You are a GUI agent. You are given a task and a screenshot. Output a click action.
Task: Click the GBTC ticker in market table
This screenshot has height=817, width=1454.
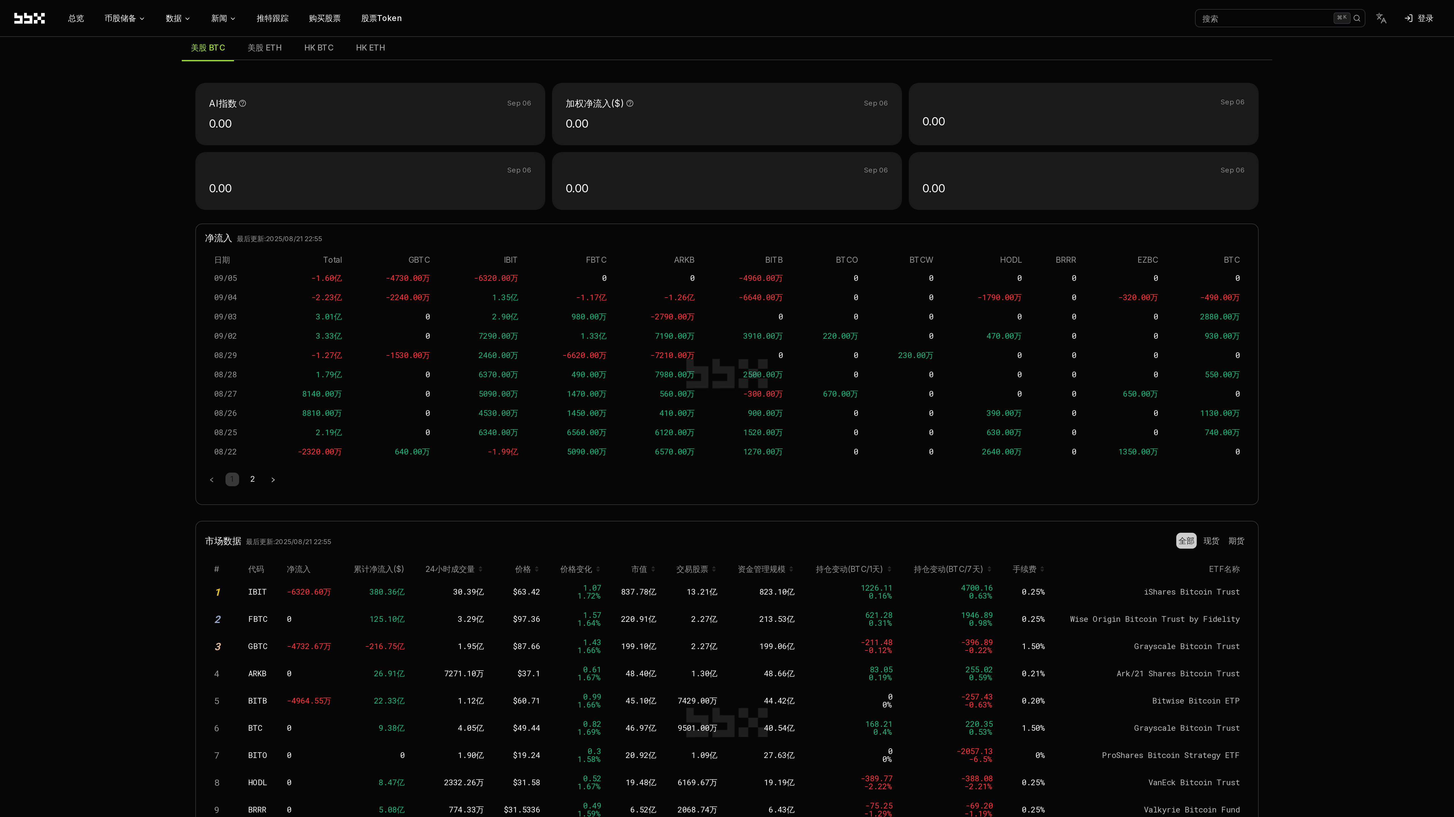[x=258, y=646]
